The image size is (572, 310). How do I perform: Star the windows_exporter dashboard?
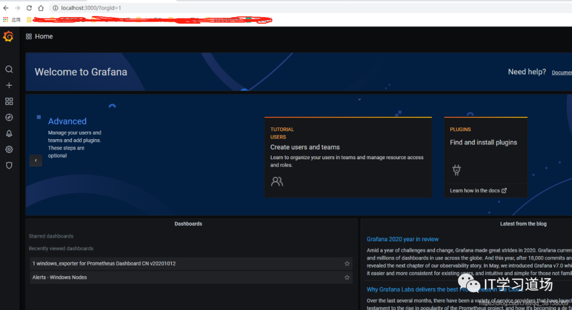(347, 263)
